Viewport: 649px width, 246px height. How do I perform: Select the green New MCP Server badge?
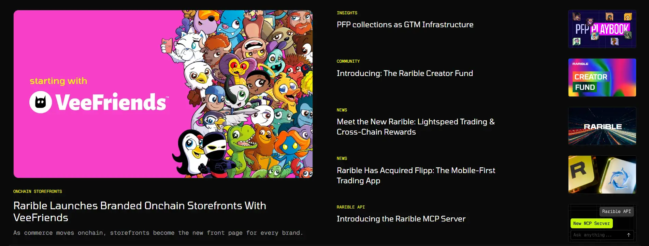coord(591,223)
